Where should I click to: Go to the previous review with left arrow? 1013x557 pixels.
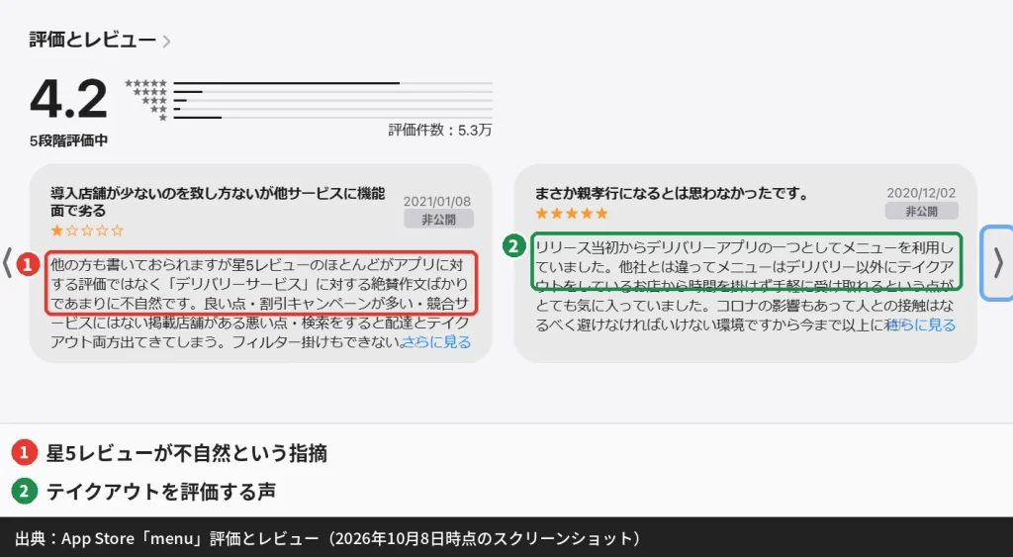(x=7, y=263)
